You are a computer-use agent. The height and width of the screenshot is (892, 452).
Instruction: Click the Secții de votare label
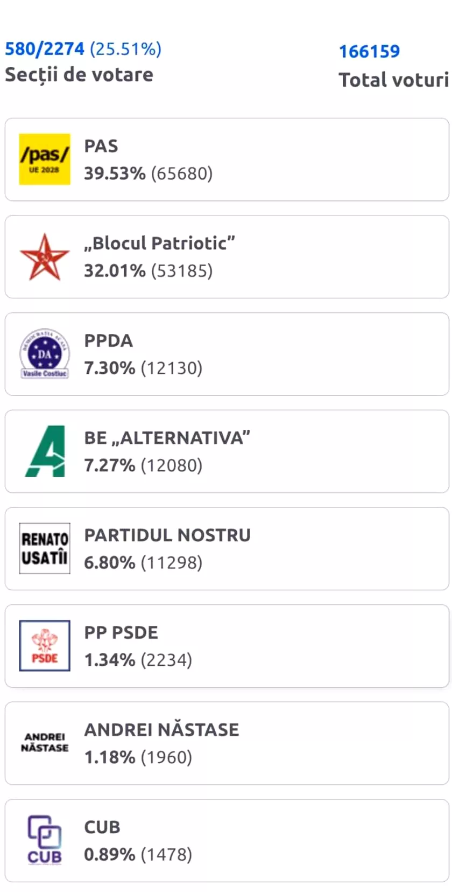click(79, 75)
